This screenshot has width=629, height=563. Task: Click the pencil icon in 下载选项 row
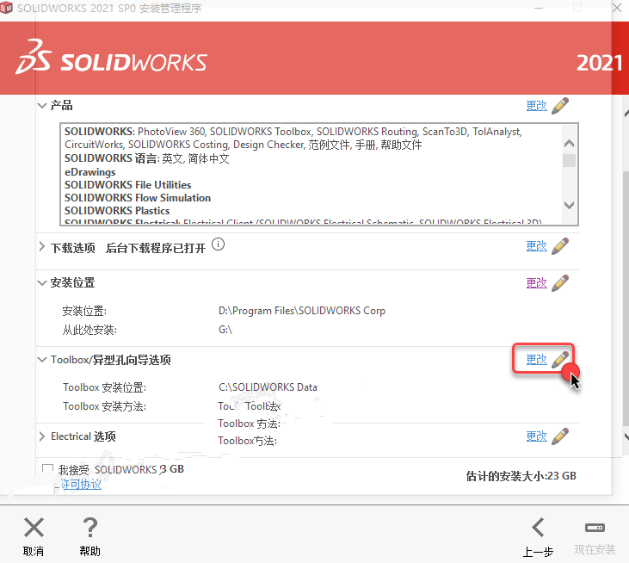pos(560,246)
